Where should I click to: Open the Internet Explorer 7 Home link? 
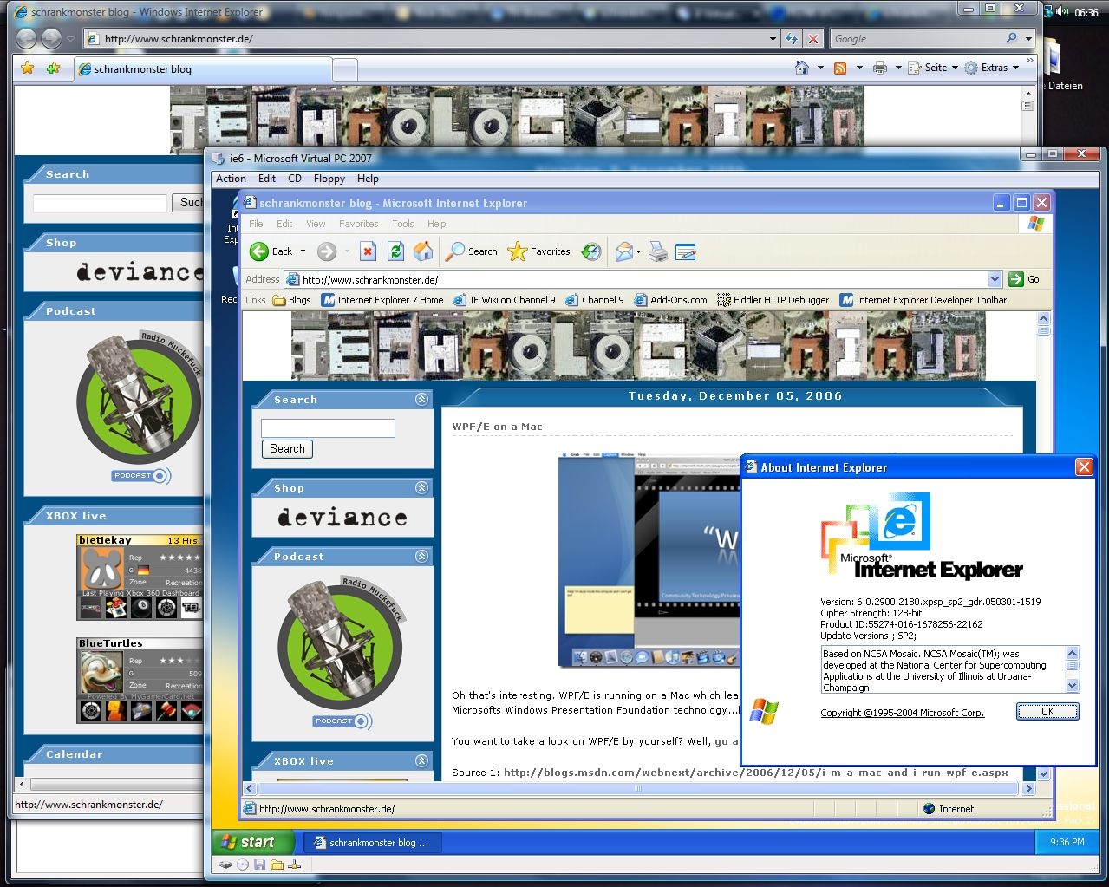coord(382,300)
